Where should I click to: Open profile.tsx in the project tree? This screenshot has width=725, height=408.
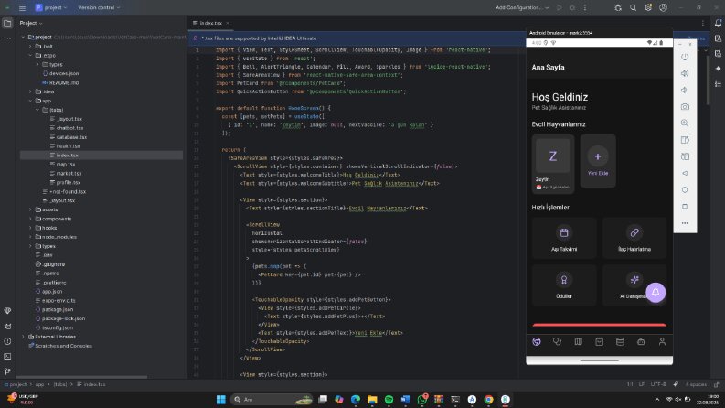[68, 182]
